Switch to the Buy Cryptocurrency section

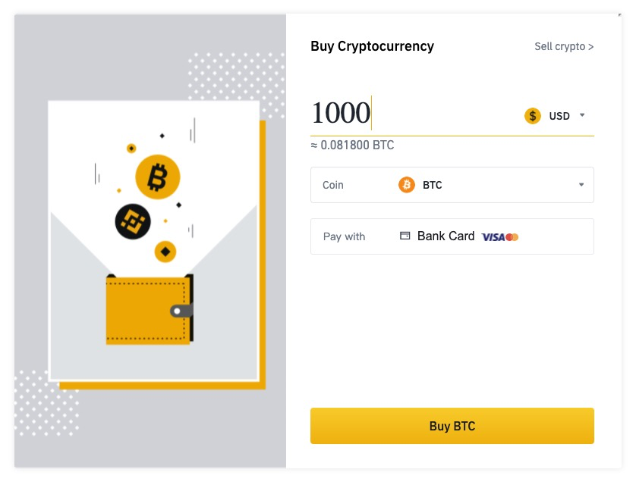(x=372, y=46)
